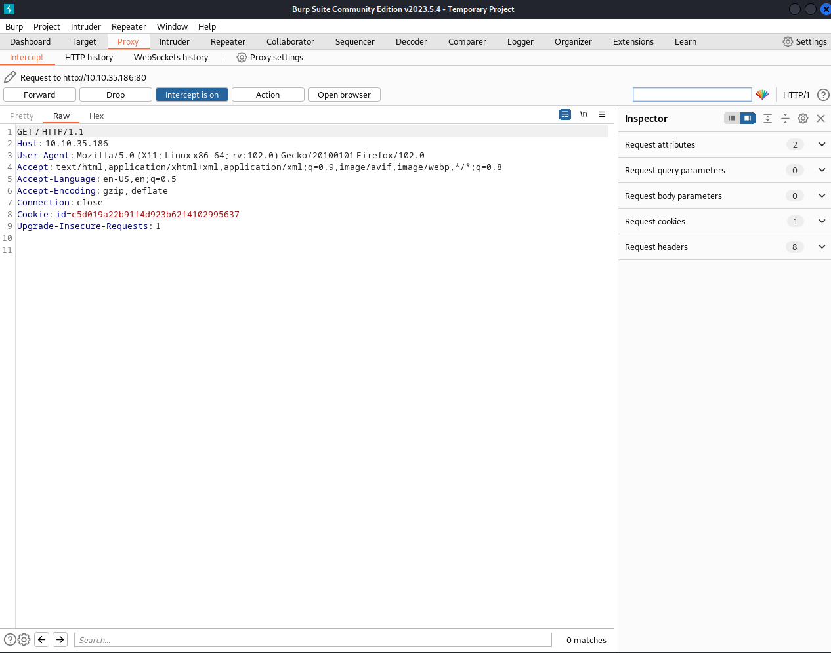Open the Repeater tool tab
This screenshot has width=831, height=653.
pos(228,42)
